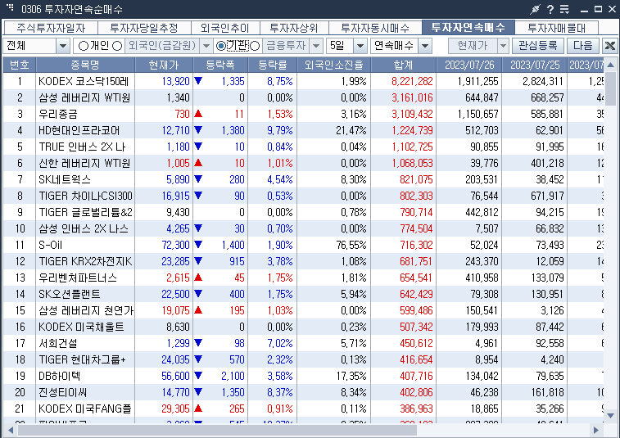Click the 번호 column header
620x438 pixels.
(20, 65)
